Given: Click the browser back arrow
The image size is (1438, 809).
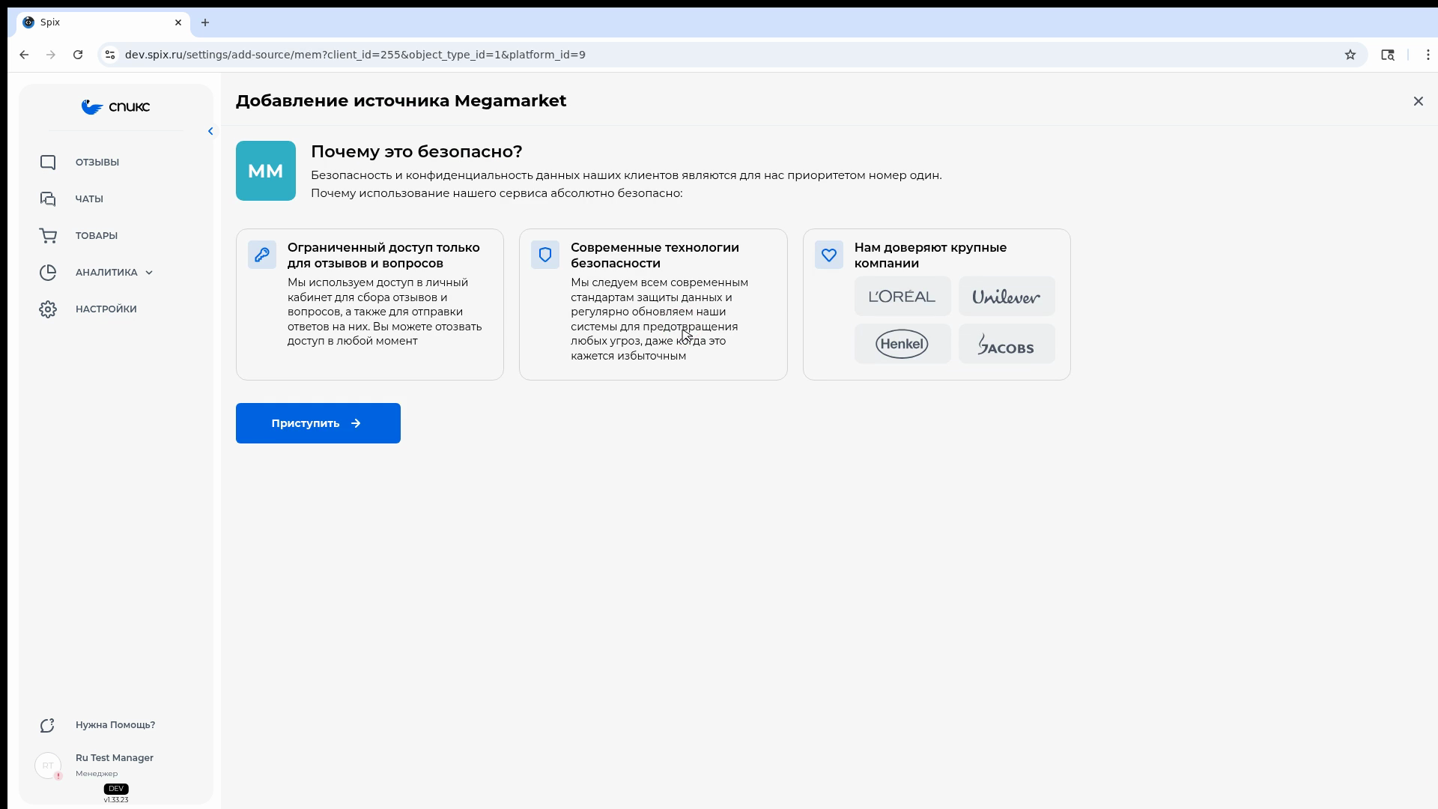Looking at the screenshot, I should click(x=24, y=55).
